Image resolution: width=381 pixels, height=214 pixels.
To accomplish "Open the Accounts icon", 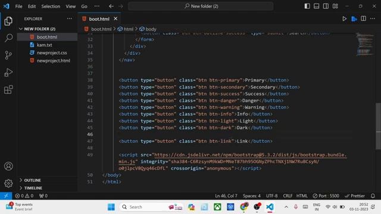I will point(8,166).
